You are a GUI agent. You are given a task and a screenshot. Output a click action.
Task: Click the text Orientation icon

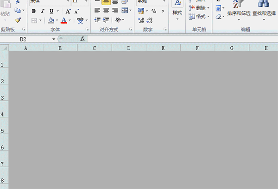pyautogui.click(x=118, y=20)
